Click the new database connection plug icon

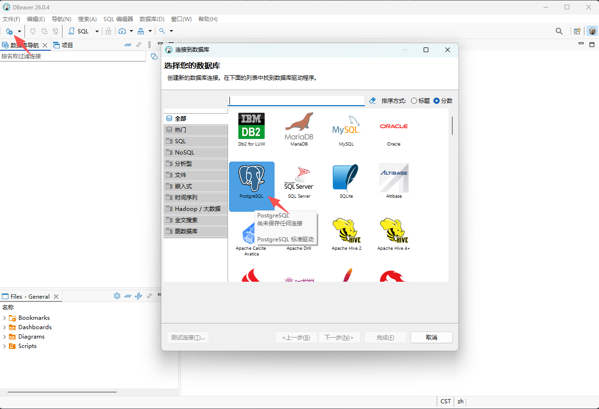(9, 31)
